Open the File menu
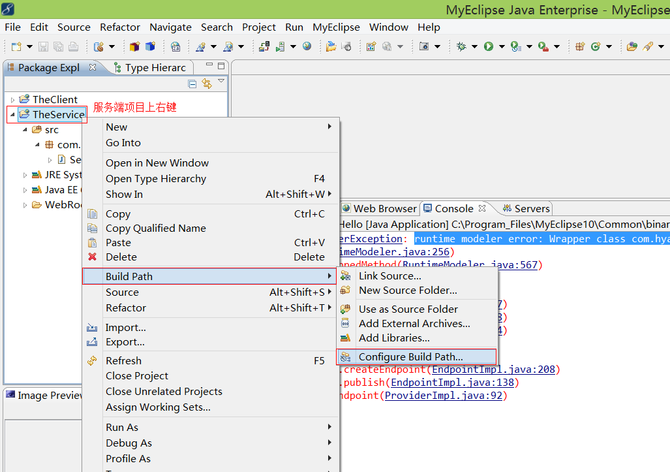The image size is (670, 472). (x=13, y=27)
